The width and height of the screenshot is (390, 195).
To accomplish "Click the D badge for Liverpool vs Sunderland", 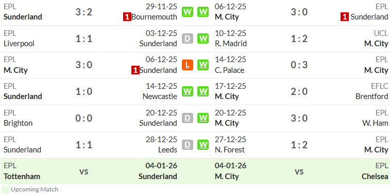I will (x=188, y=38).
